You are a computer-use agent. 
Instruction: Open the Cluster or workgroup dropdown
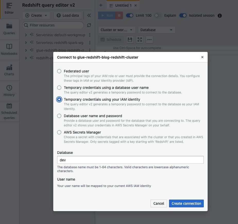pos(117,30)
